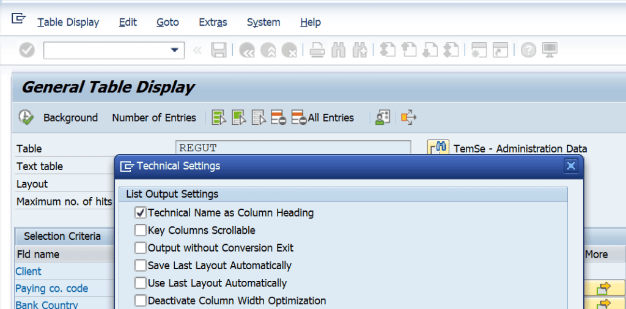Open multiple selection for Bank Country
Screen dimensions: 626x309
click(604, 304)
